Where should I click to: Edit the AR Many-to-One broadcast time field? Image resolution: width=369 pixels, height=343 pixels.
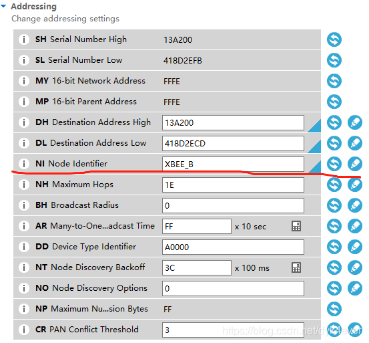197,226
